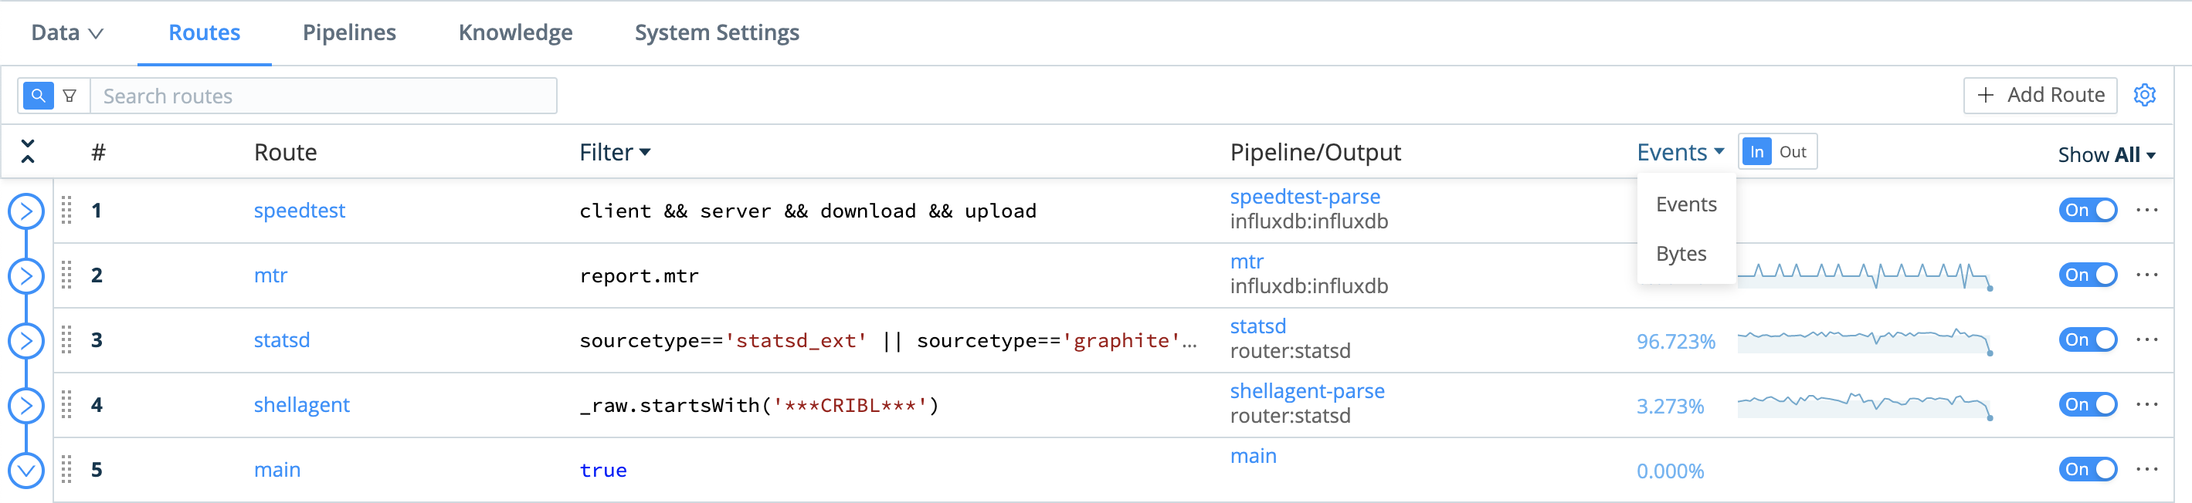Open the ellipsis menu for main route
The image size is (2192, 503).
coord(2147,469)
